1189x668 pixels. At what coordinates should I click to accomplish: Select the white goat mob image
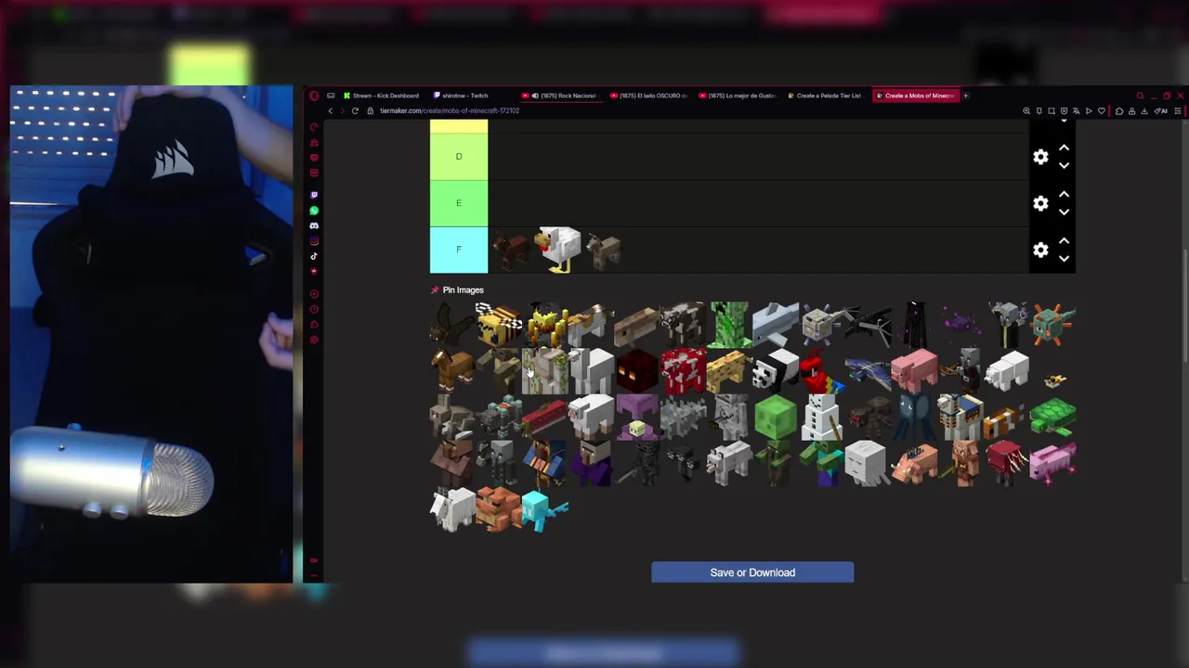click(452, 509)
